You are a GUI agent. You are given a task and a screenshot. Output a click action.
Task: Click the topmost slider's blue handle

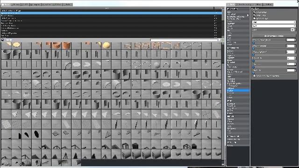pos(253,43)
